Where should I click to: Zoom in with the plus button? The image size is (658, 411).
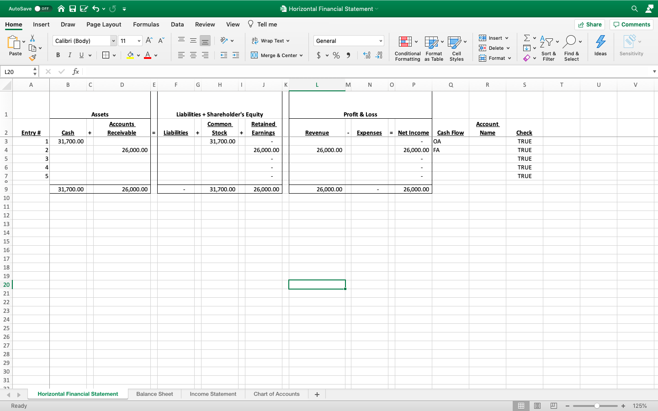pos(623,406)
